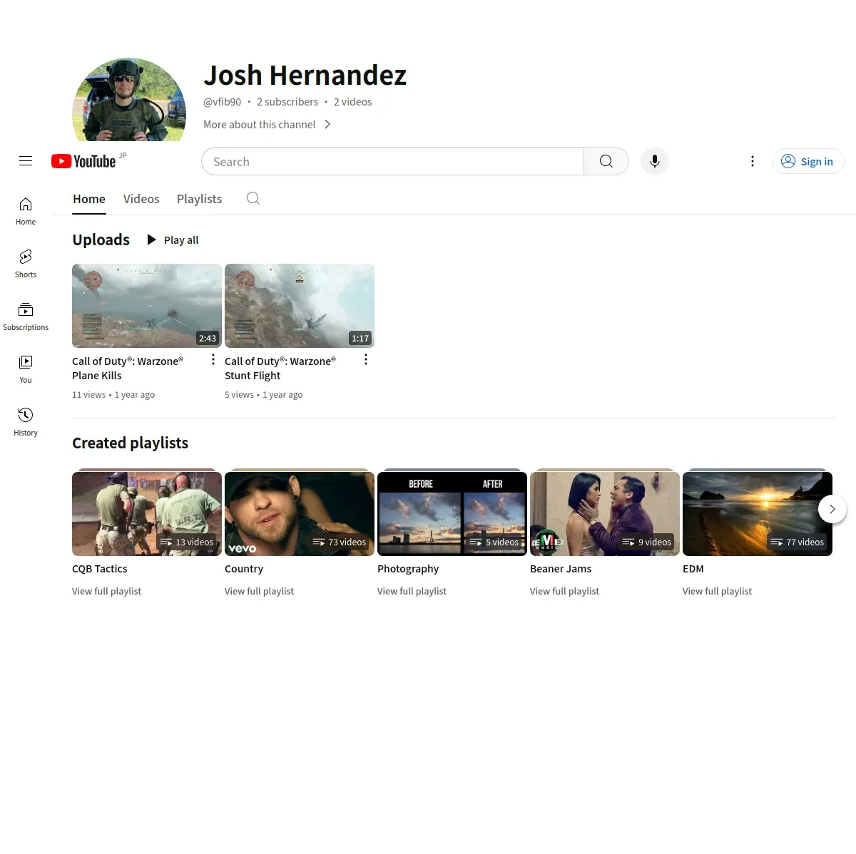Click the 5 views metadata text
Screen dimensions: 856x854
240,394
